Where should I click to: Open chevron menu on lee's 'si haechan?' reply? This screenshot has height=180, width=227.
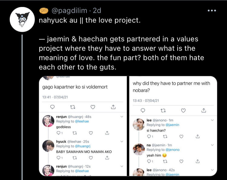point(212,120)
